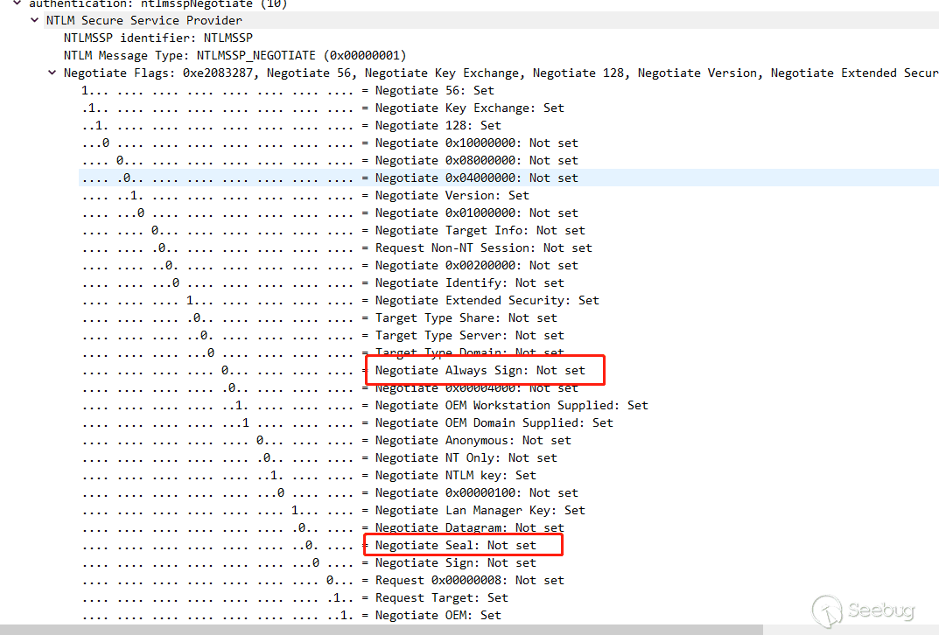Select Negotiate OEM Workstation Supplied row
Image resolution: width=939 pixels, height=635 pixels.
365,405
